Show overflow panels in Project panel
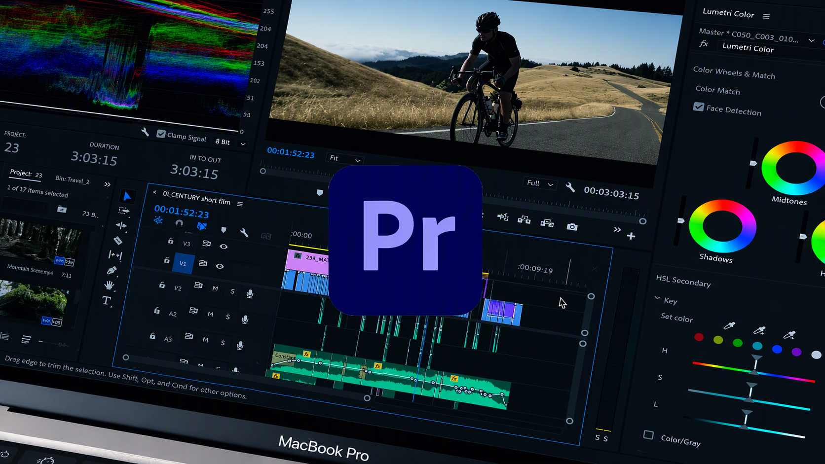The height and width of the screenshot is (464, 825). (x=107, y=184)
